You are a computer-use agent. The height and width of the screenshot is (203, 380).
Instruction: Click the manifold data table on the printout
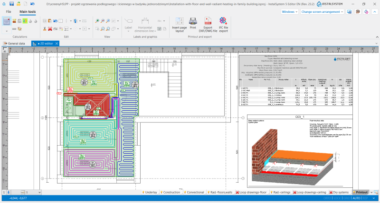(x=295, y=80)
